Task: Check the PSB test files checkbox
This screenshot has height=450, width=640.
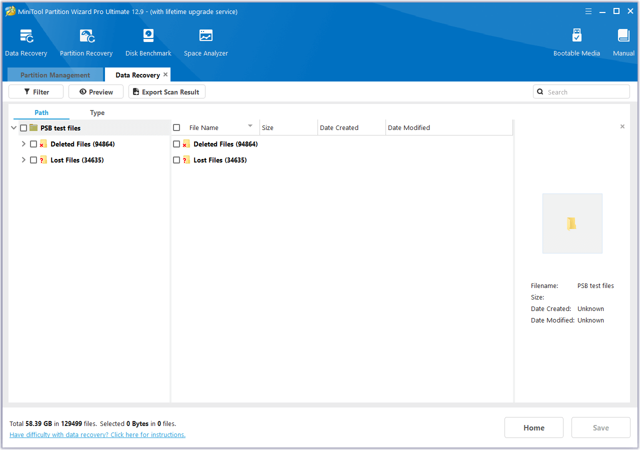Action: click(x=23, y=128)
